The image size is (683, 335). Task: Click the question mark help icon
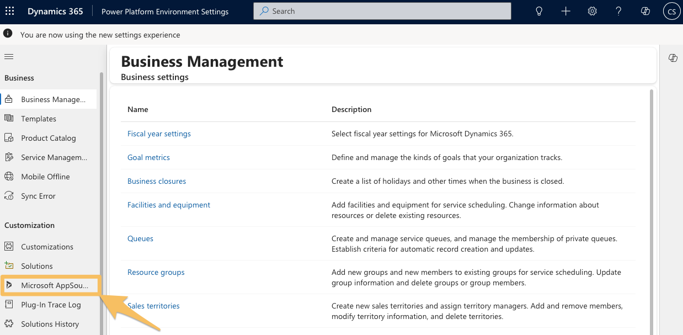tap(618, 12)
